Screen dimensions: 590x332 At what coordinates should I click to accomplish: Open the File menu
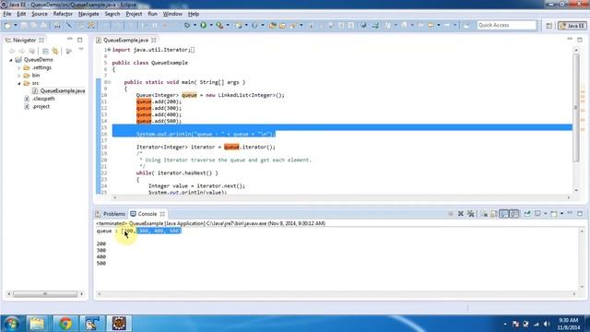click(7, 14)
